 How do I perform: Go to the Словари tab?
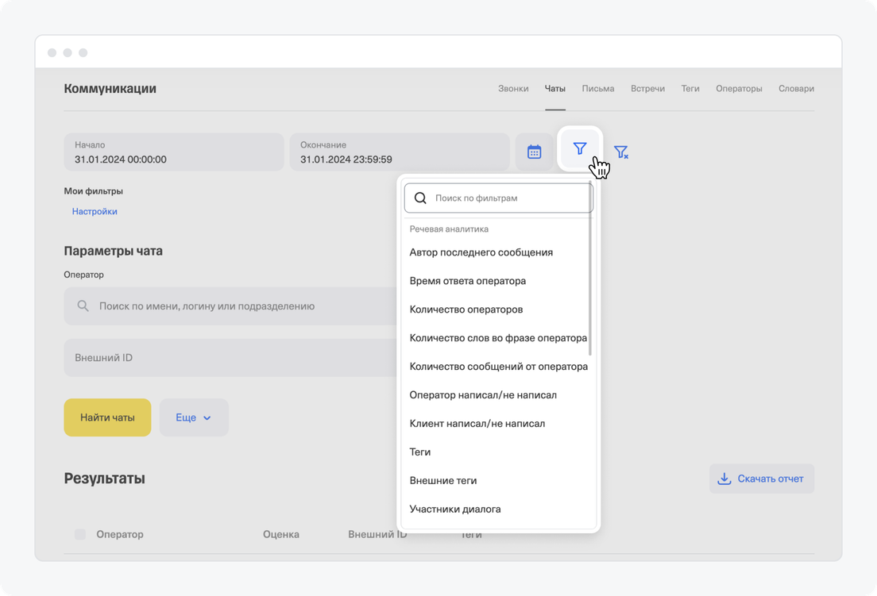(x=796, y=89)
